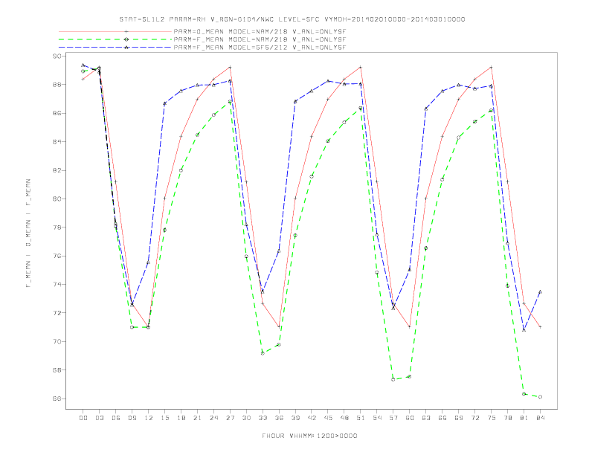Click the chart title starting with STAT=SL1L2
Image resolution: width=589 pixels, height=455 pixels.
[292, 19]
